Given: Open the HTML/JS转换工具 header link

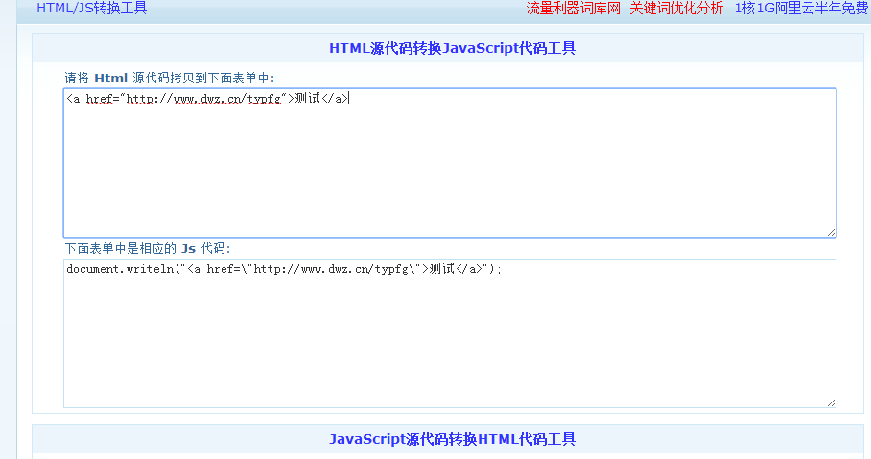Looking at the screenshot, I should click(92, 8).
